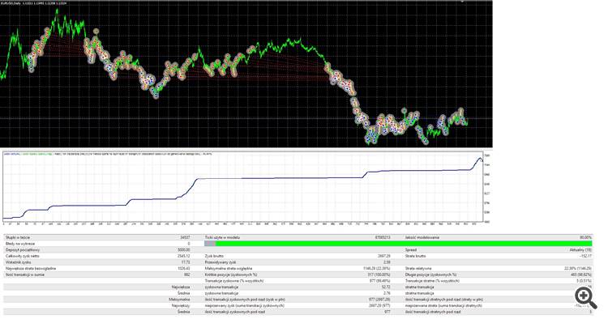Screen dimensions: 608x319
Task: Select 'Krótkie pozycje (zyskownych %)' label
Action: 231,274
